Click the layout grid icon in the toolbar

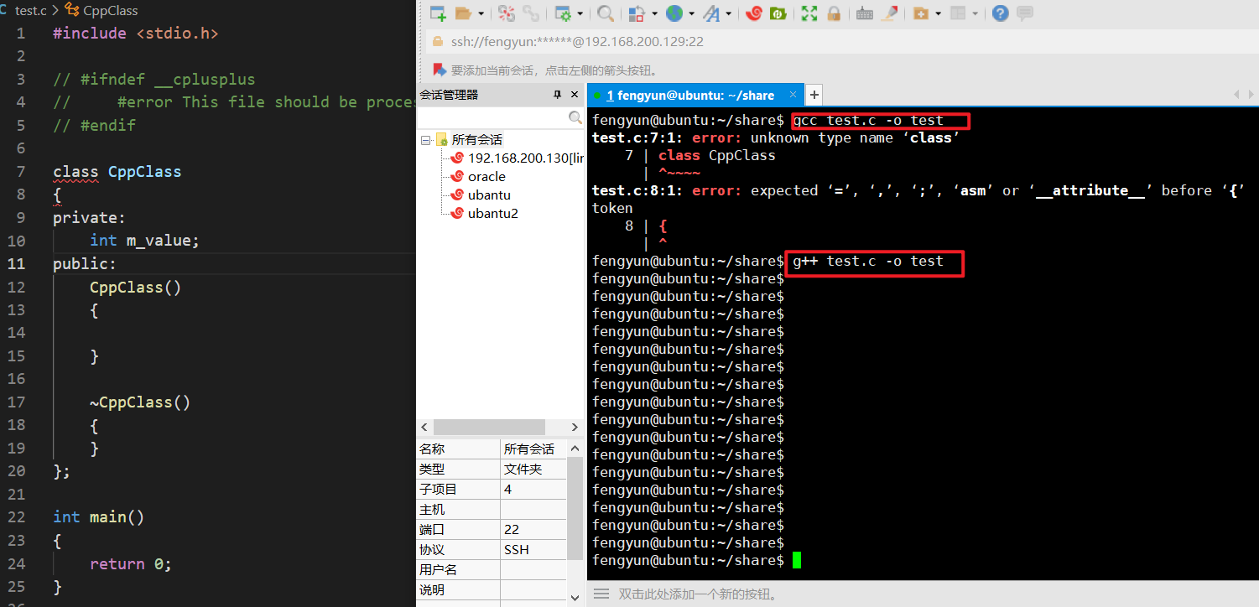(x=958, y=13)
